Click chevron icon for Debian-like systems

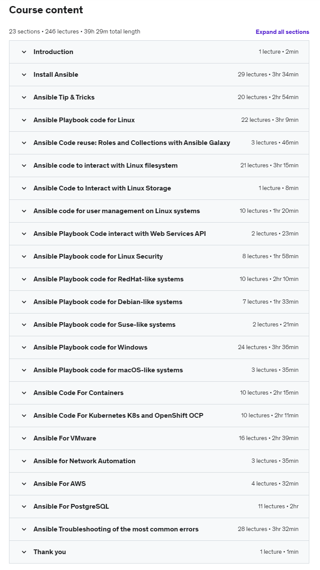click(24, 302)
